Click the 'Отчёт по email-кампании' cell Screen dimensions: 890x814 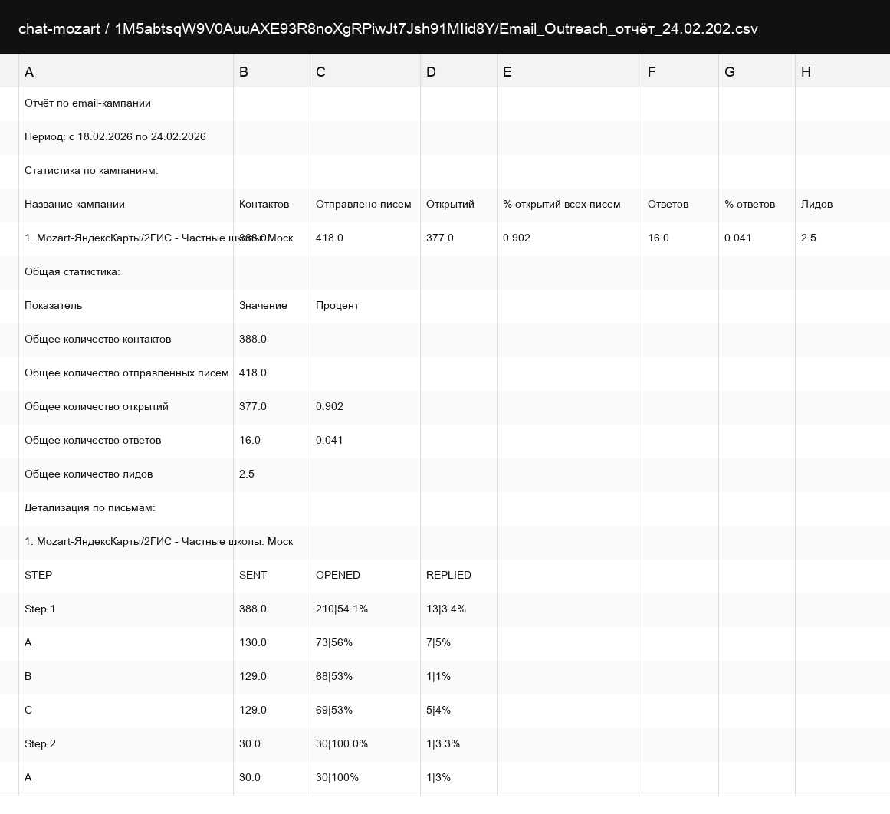(x=126, y=103)
